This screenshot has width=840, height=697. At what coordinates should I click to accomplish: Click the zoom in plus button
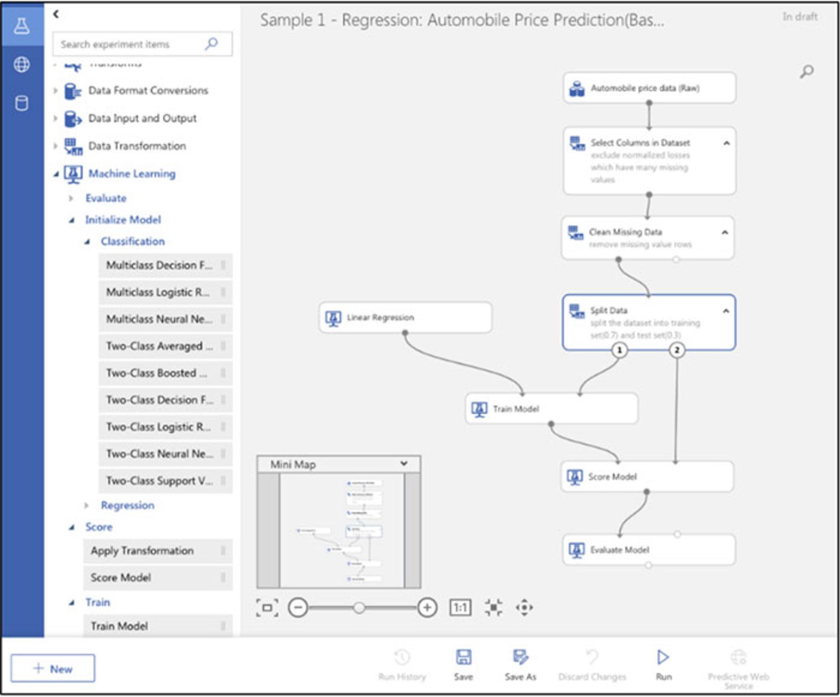tap(427, 608)
